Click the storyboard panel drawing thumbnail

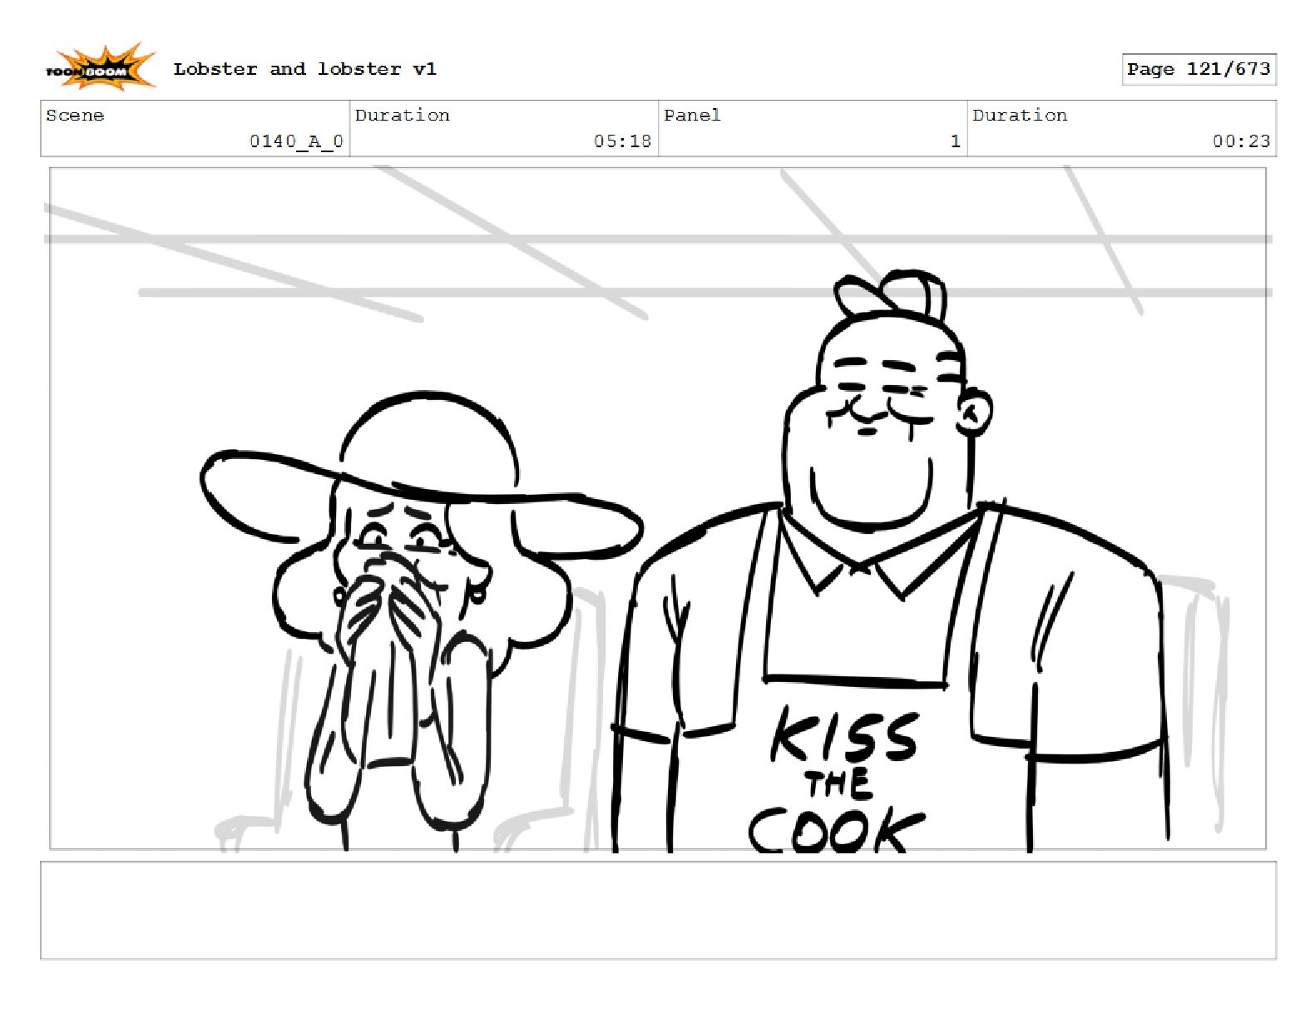pos(658,508)
